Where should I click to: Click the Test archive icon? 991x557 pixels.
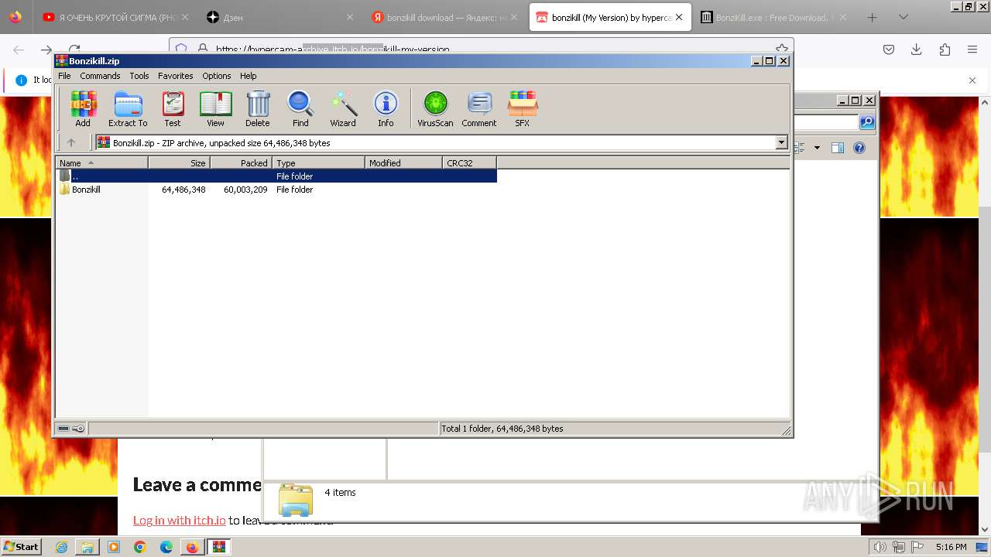pos(173,108)
